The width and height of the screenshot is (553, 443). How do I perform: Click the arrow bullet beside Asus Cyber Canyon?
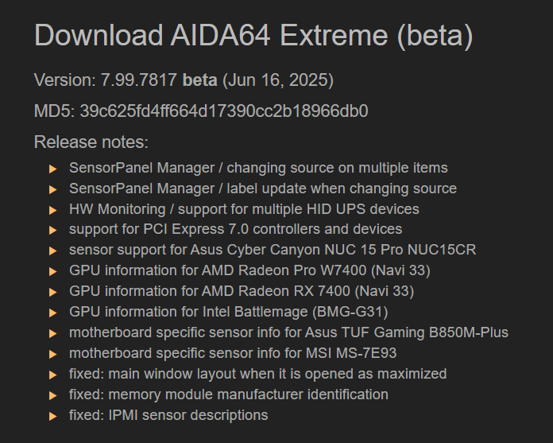[x=52, y=251]
